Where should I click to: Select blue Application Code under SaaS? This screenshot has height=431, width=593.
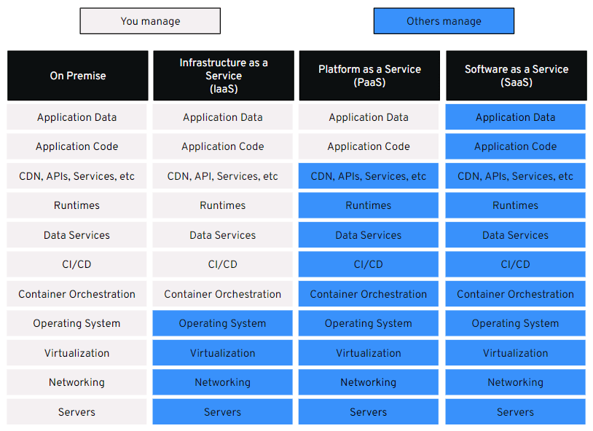coord(516,146)
